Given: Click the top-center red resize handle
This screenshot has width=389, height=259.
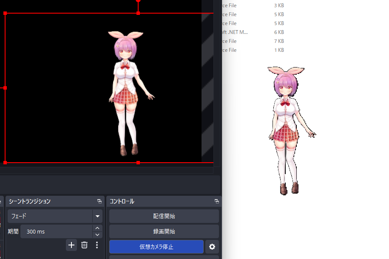Looking at the screenshot, I should tap(138, 13).
